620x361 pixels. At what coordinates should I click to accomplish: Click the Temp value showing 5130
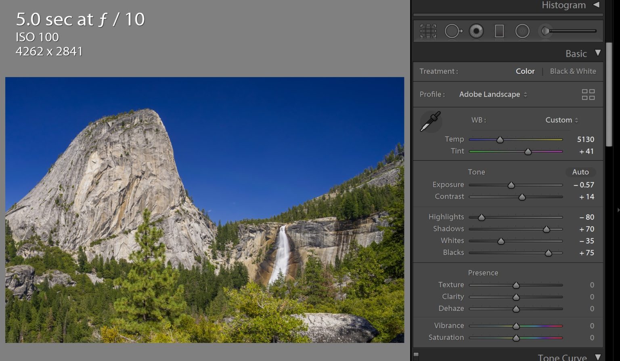(586, 139)
